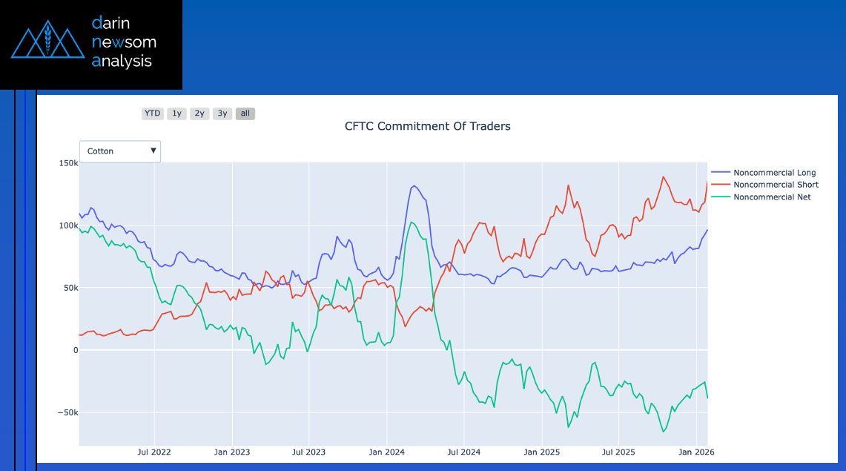Click the green Noncommercial Net legend swatch

coord(720,197)
